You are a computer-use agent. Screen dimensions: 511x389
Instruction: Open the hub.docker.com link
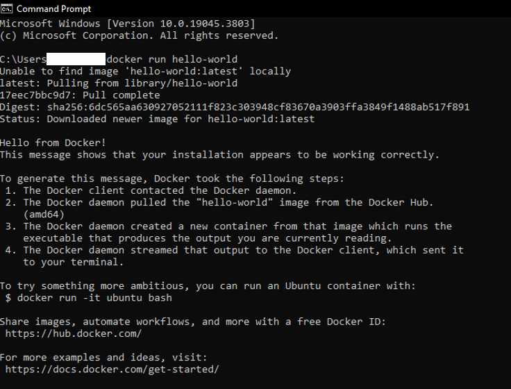(x=73, y=333)
